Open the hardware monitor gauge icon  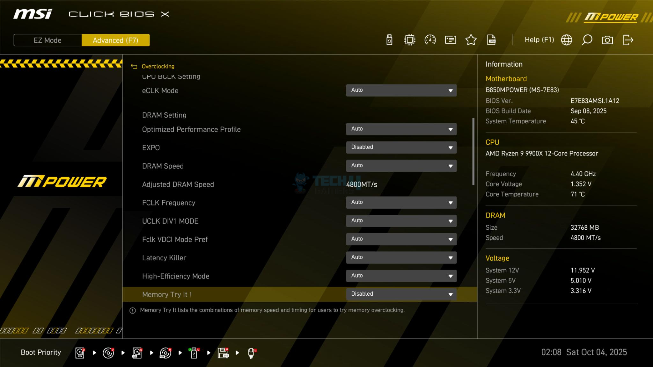[x=430, y=40]
